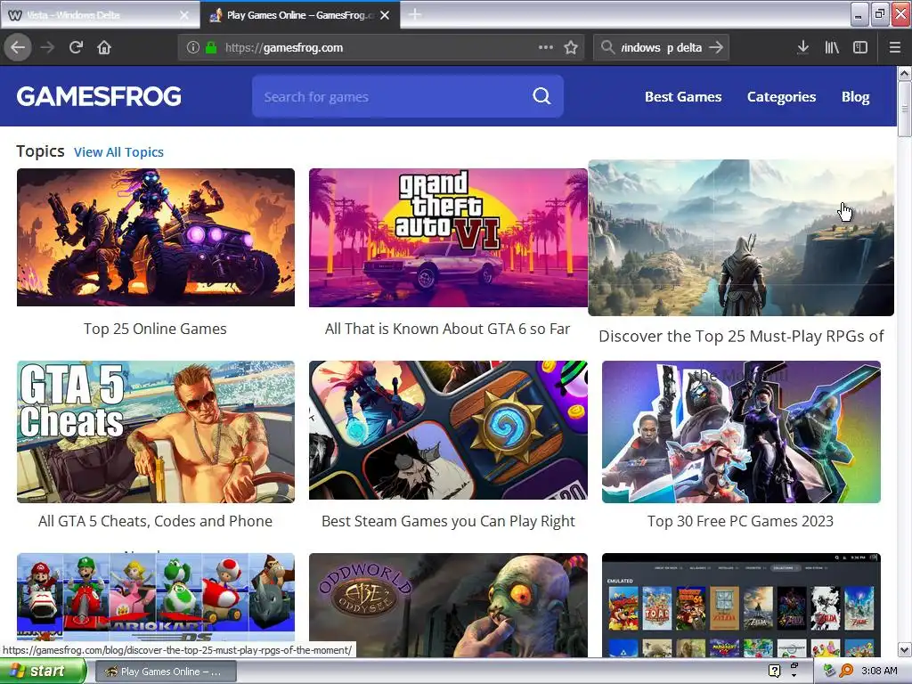
Task: Click Top 30 Free PC Games 2023 title
Action: coord(740,521)
